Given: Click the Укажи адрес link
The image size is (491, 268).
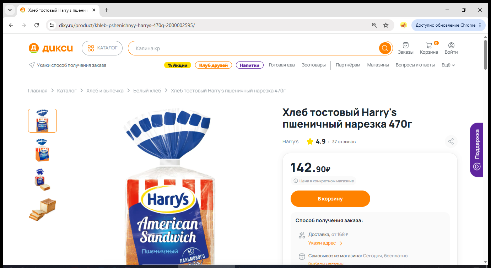Looking at the screenshot, I should [322, 243].
